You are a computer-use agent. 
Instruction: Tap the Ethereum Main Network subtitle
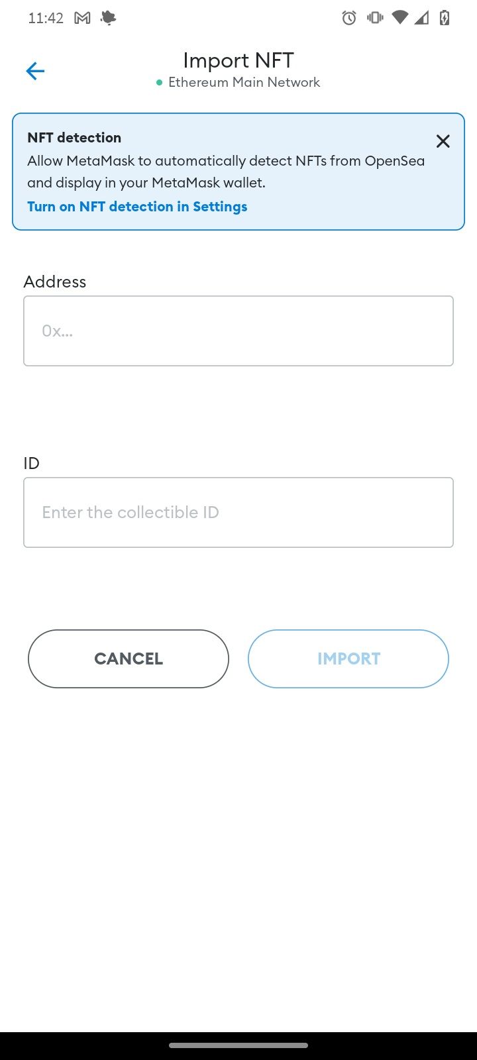244,82
